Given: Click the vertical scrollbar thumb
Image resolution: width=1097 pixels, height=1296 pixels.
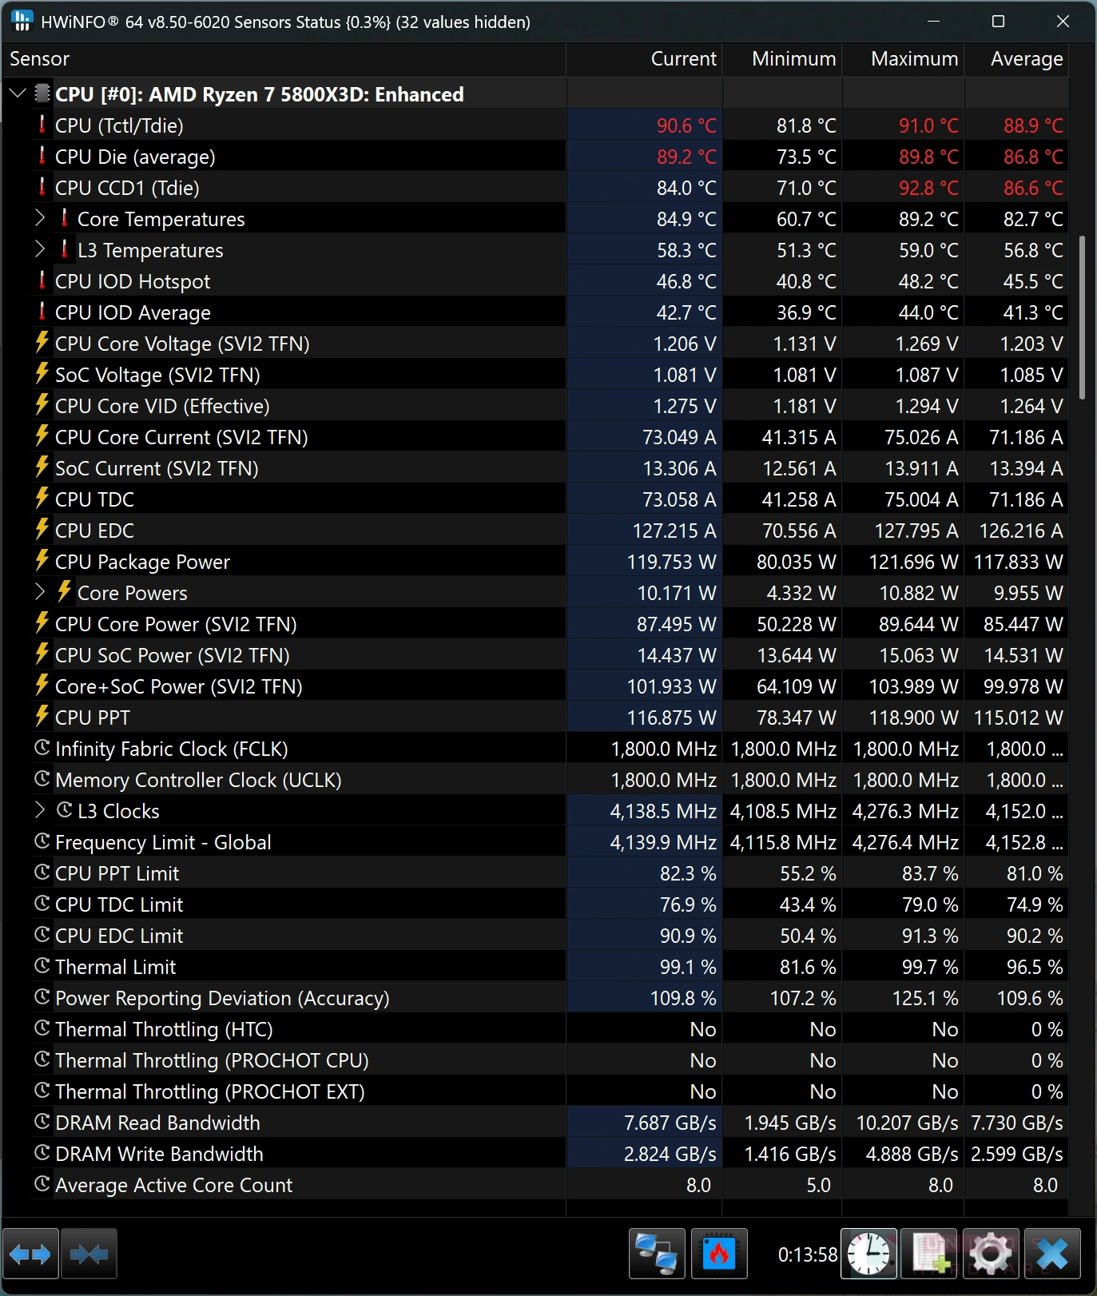Looking at the screenshot, I should pyautogui.click(x=1083, y=317).
